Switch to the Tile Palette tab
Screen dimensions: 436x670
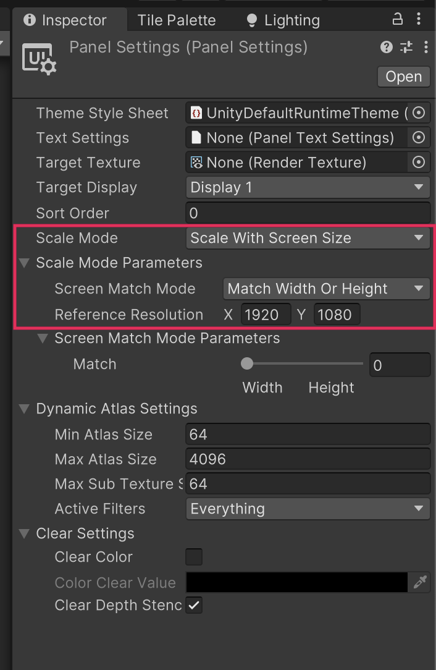point(177,20)
